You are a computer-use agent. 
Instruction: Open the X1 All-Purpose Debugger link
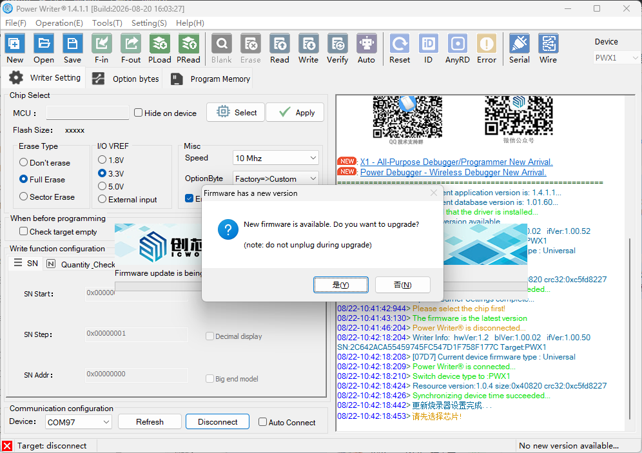click(x=456, y=162)
